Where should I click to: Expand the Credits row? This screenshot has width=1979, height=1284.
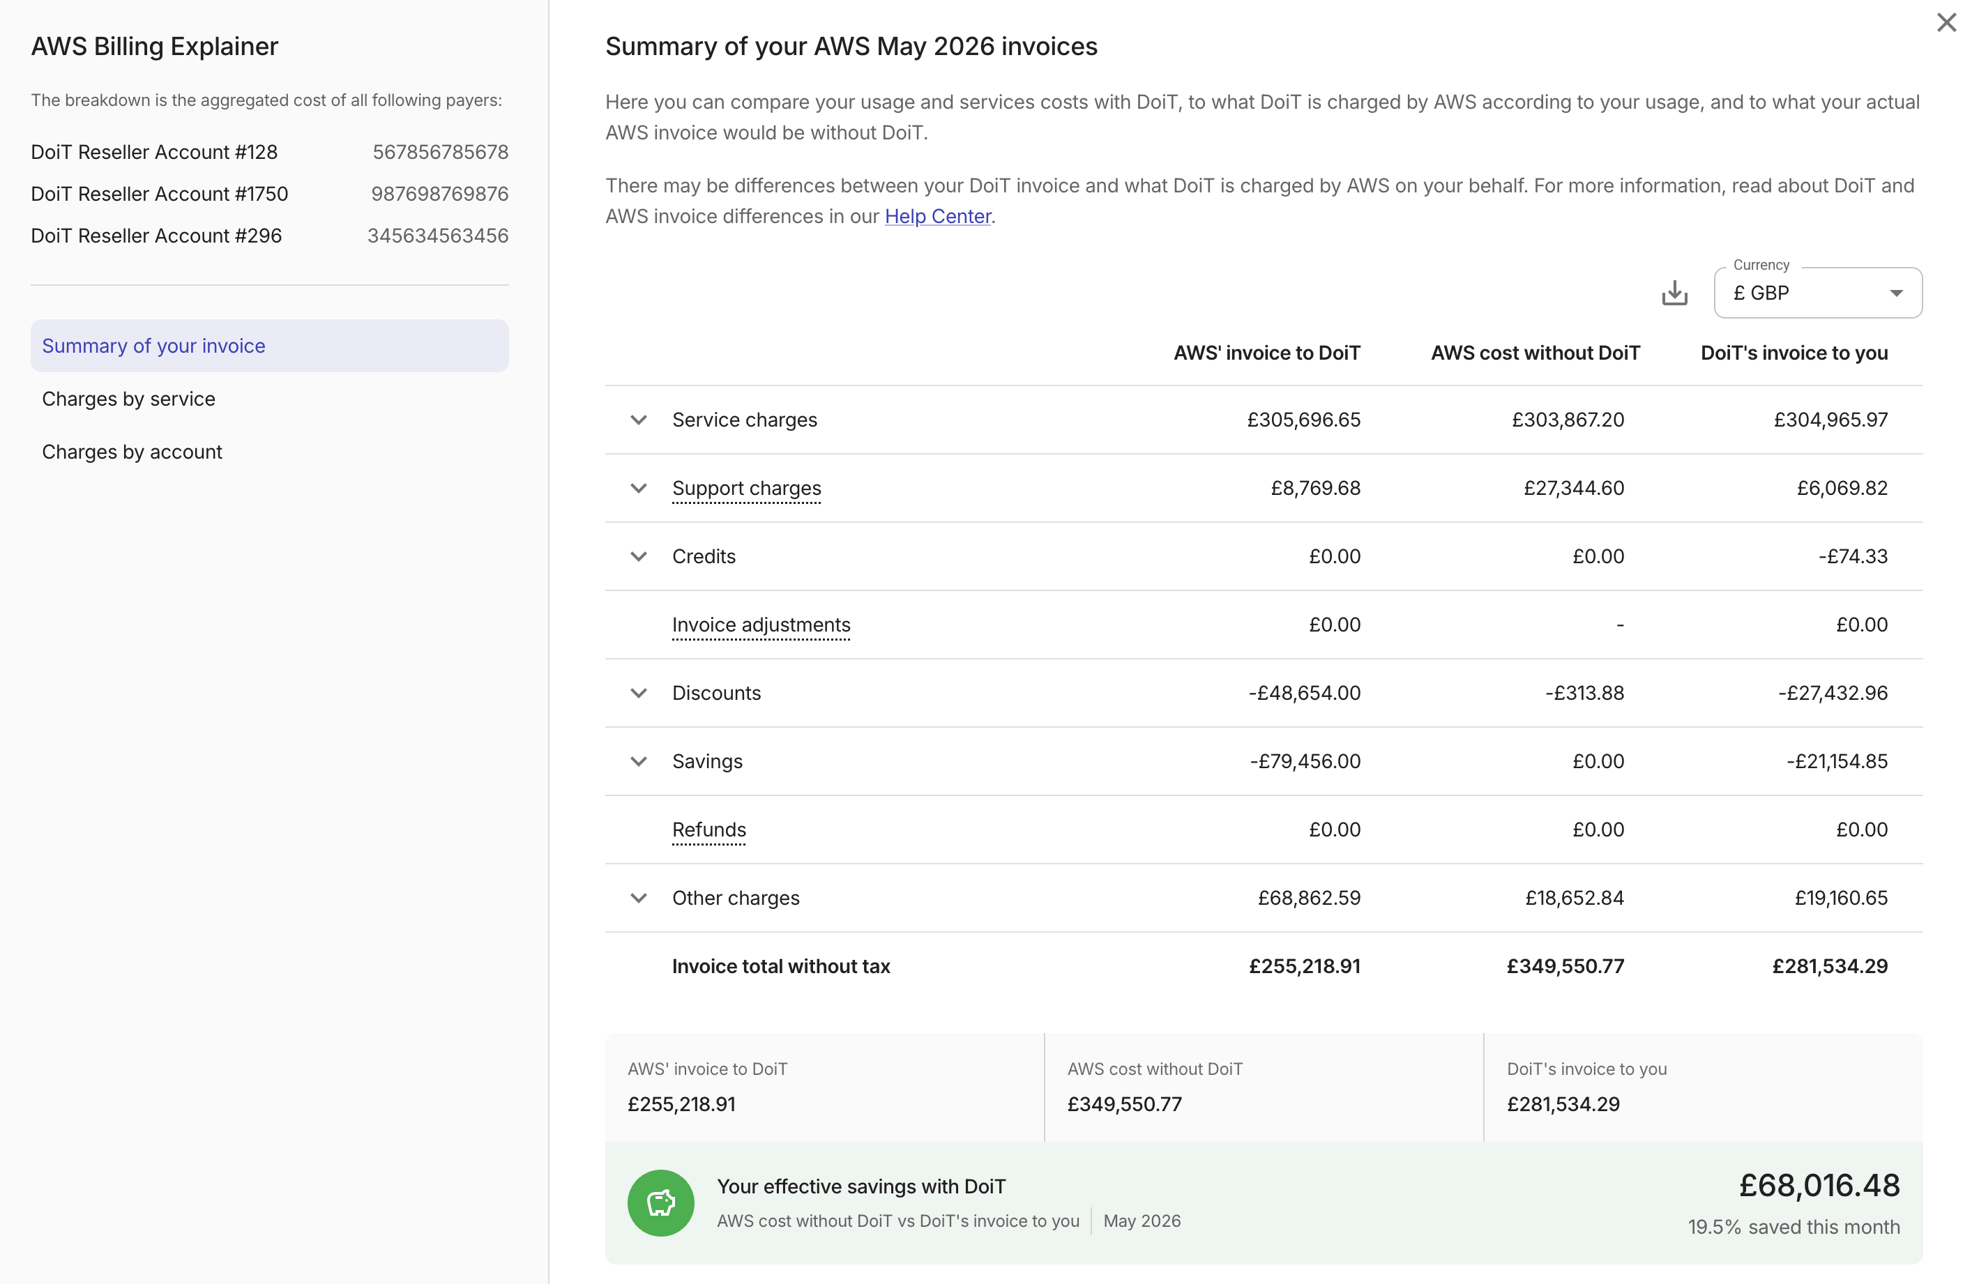[x=638, y=556]
